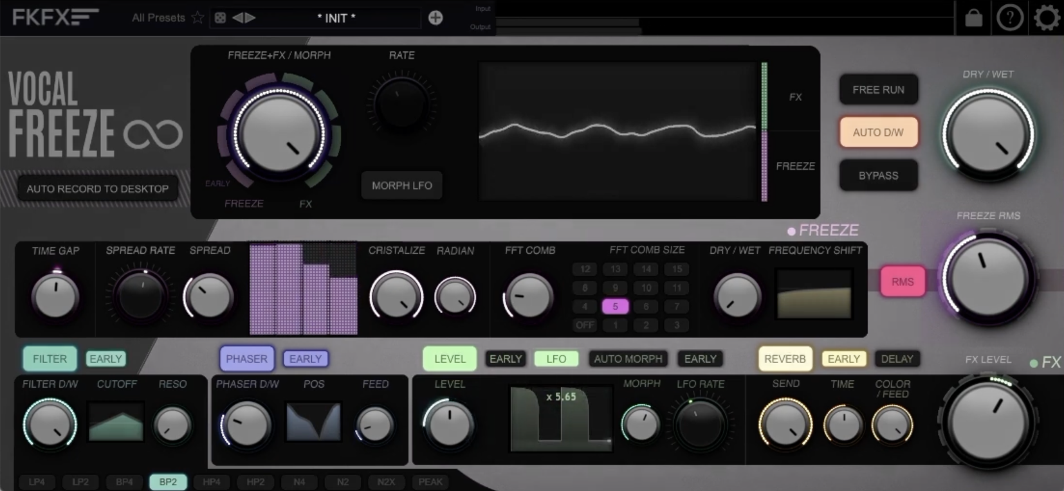Toggle the pink RMS button
This screenshot has height=491, width=1064.
pyautogui.click(x=903, y=281)
